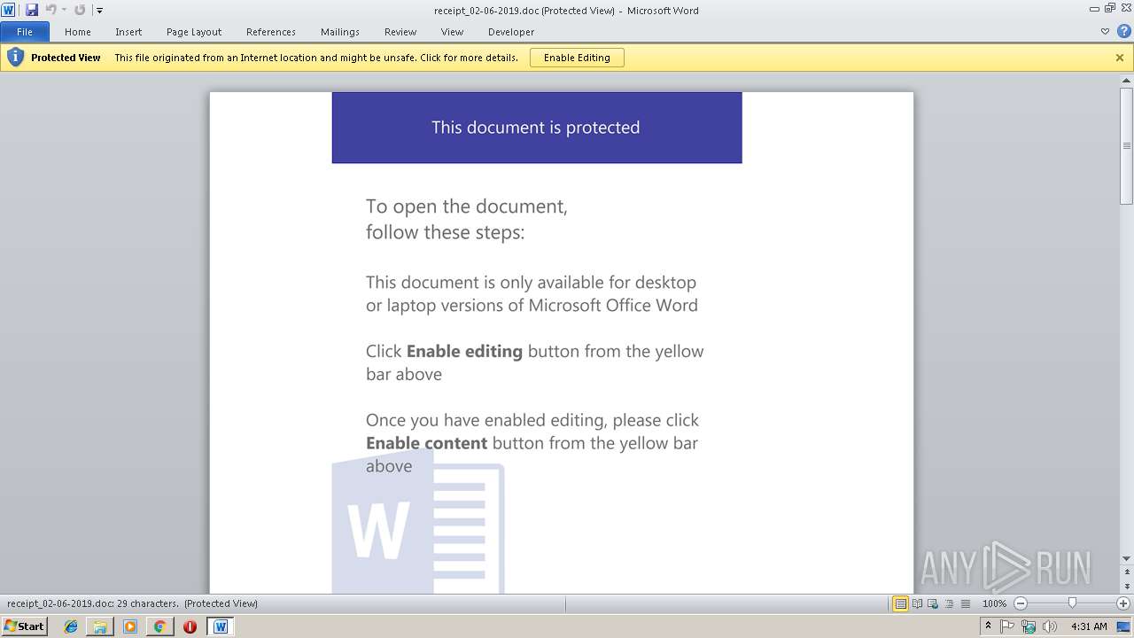Open Microsoft Word Help icon

[x=1123, y=31]
